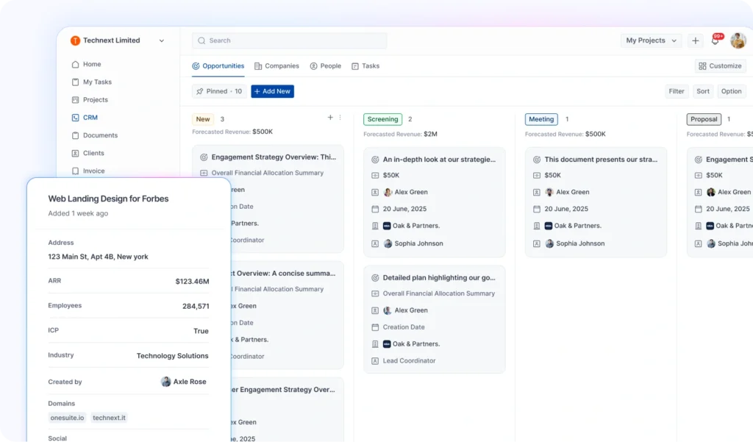Click the ARR value $123.46M

tap(192, 282)
